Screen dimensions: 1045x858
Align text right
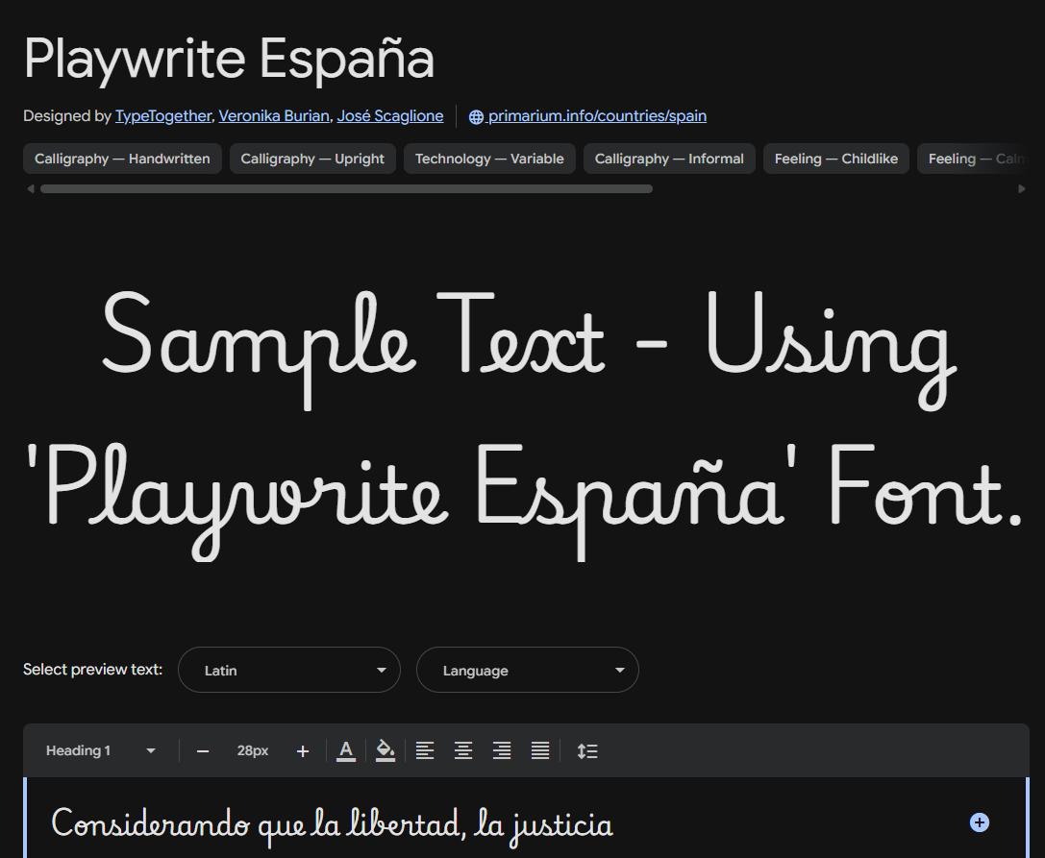502,750
